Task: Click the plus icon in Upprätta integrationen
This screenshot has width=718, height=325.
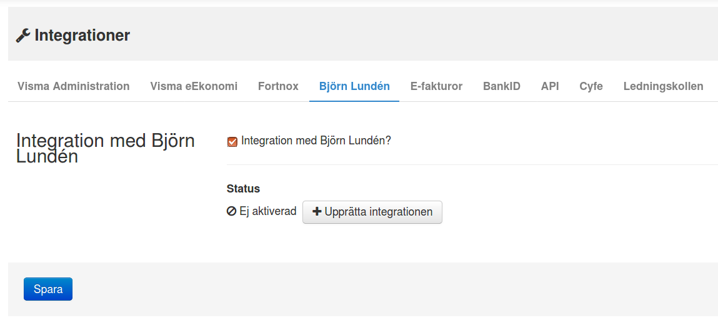Action: point(316,212)
